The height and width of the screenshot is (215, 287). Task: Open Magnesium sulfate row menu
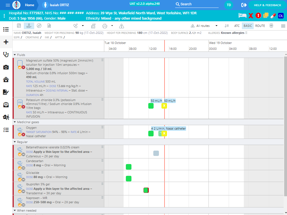point(102,60)
